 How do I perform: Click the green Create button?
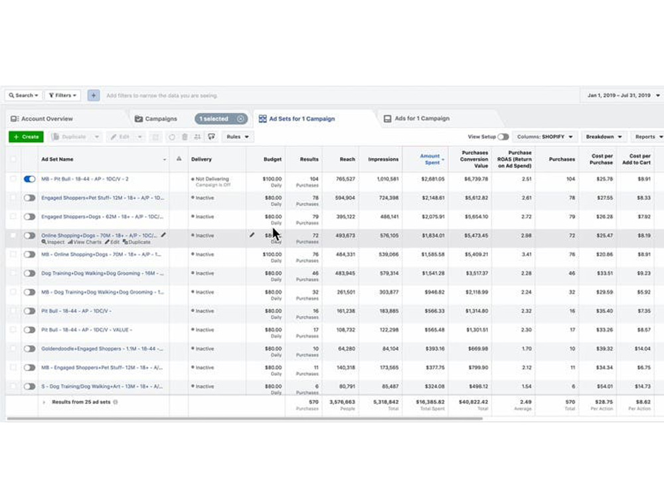[26, 137]
